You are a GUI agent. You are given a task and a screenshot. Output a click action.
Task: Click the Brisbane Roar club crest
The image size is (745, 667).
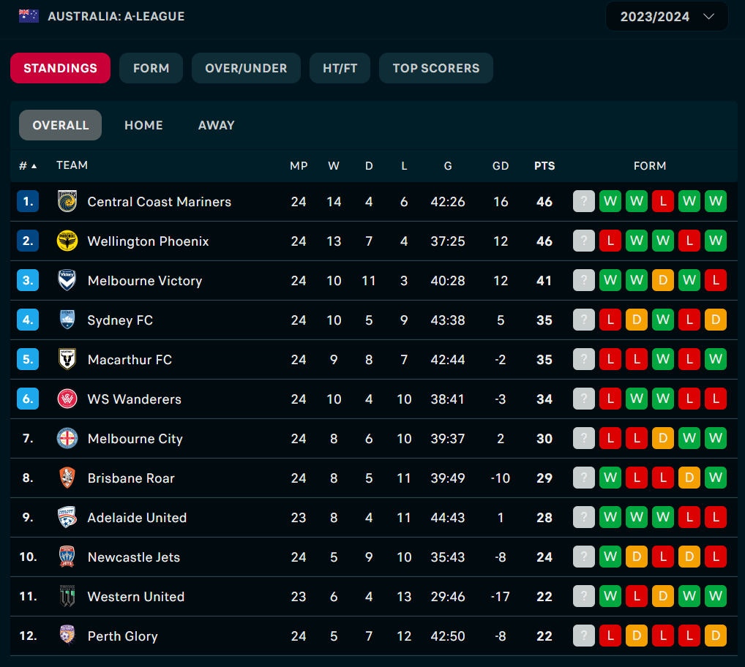pos(67,478)
